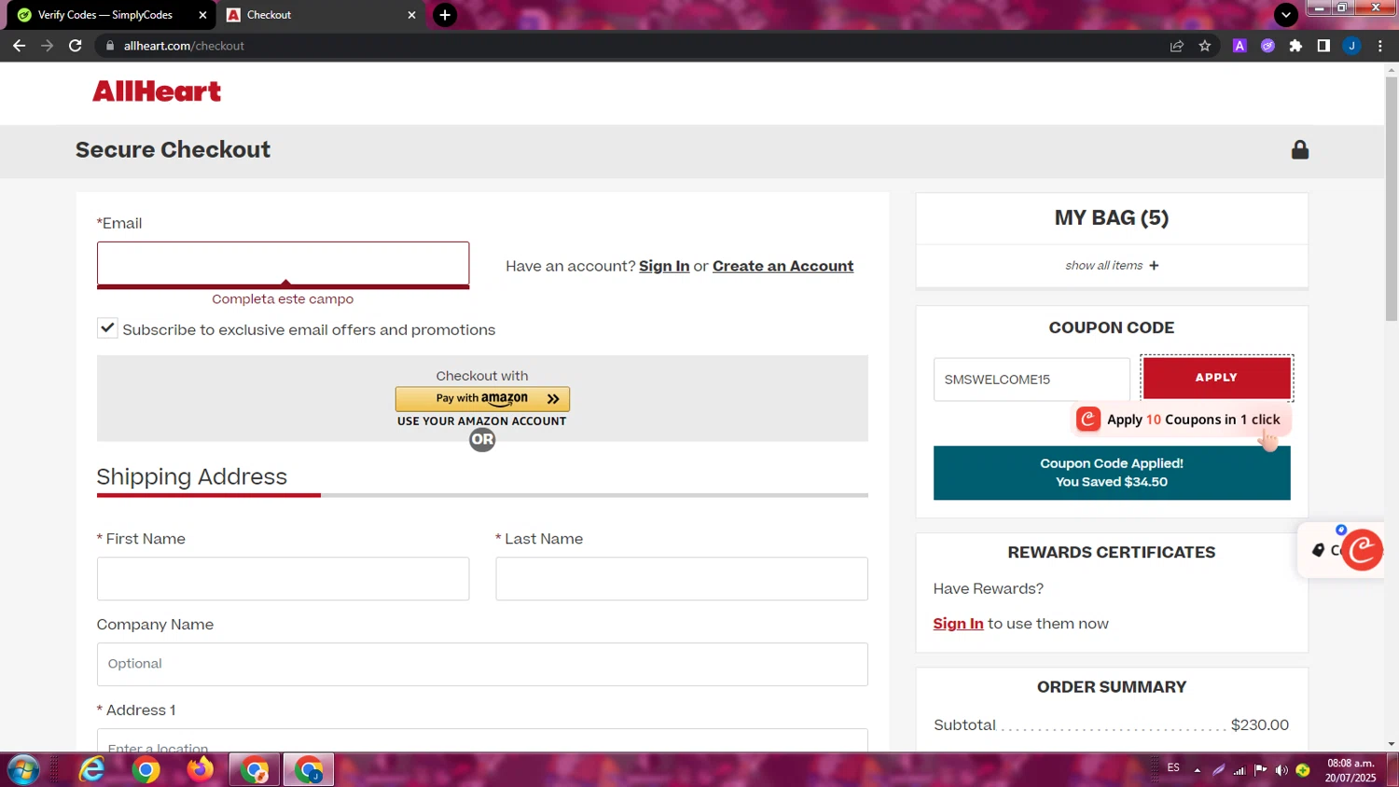The height and width of the screenshot is (787, 1399).
Task: Toggle the browser side panel icon
Action: pyautogui.click(x=1323, y=46)
